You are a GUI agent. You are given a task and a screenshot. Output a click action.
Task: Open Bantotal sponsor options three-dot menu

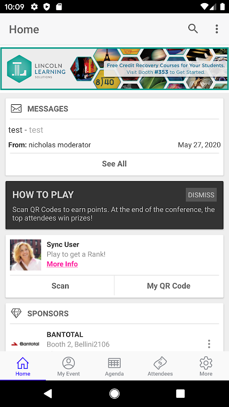click(209, 344)
